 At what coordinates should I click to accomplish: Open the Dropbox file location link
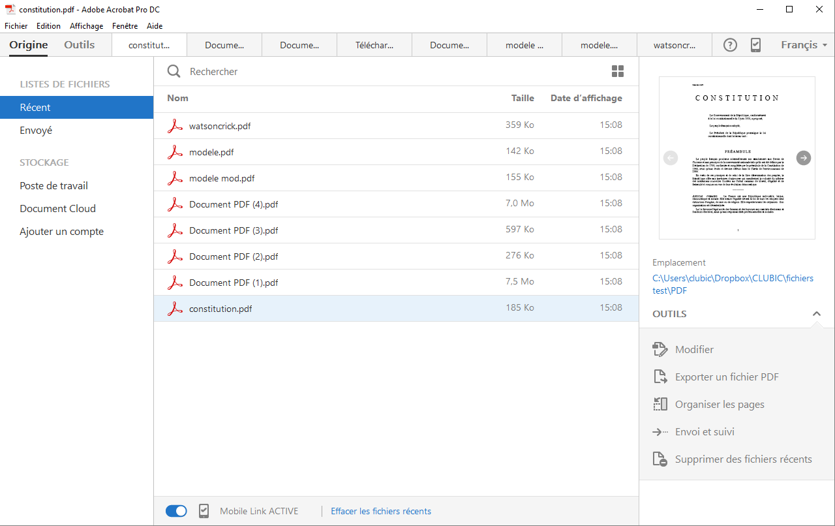[x=733, y=284]
